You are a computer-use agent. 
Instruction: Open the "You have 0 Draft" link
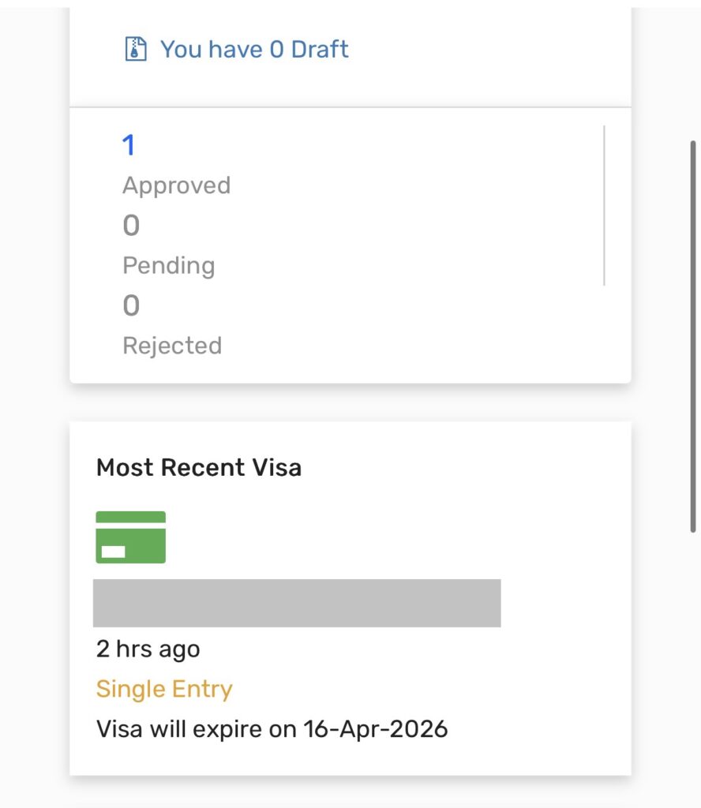254,50
